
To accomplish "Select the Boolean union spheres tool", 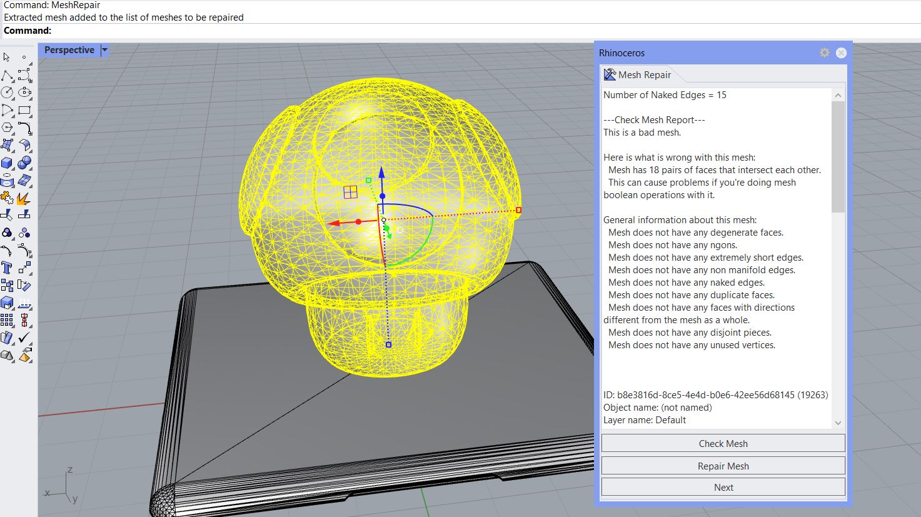I will tap(24, 163).
